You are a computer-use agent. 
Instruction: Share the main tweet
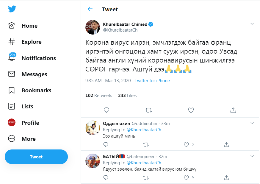[233, 110]
